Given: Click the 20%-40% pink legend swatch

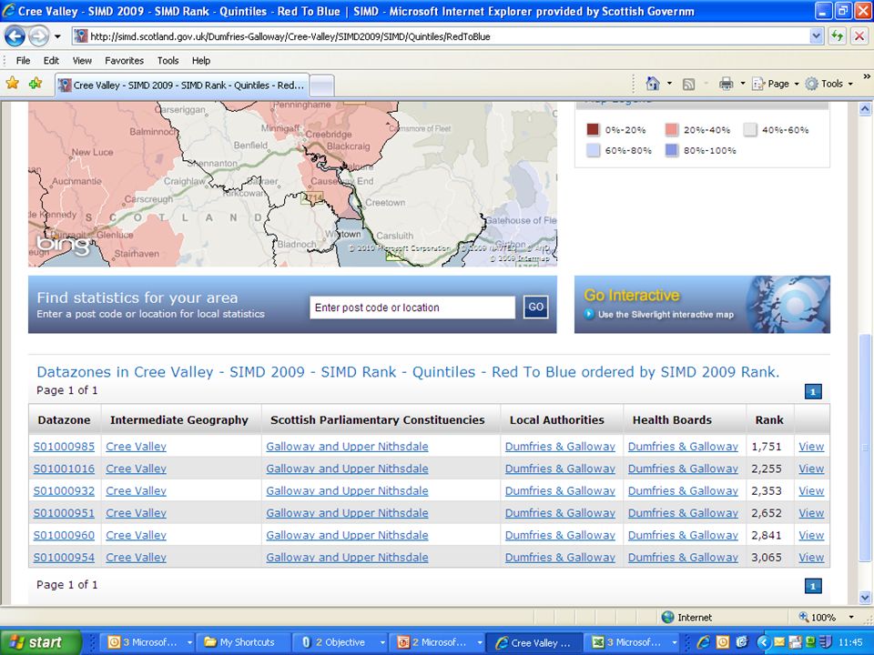Looking at the screenshot, I should [671, 130].
